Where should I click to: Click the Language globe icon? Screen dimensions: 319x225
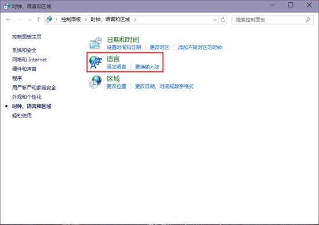click(95, 62)
